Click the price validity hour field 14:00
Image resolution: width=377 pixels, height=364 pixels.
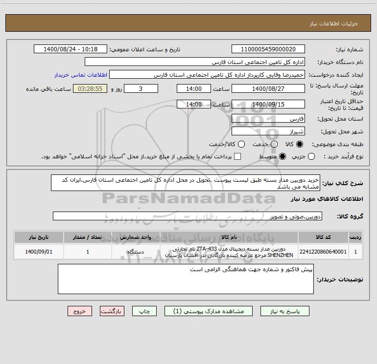[194, 104]
